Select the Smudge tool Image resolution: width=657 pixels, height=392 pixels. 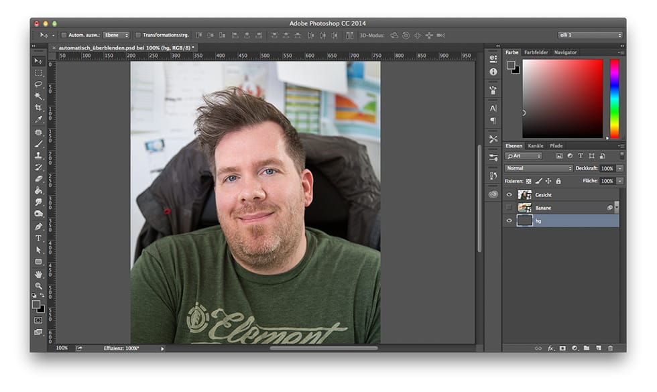click(x=38, y=202)
